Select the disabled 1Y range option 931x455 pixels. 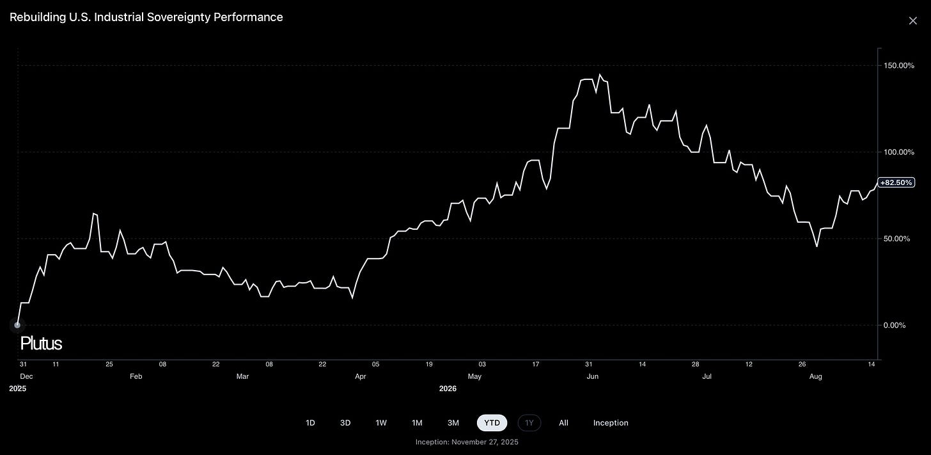[x=529, y=423]
